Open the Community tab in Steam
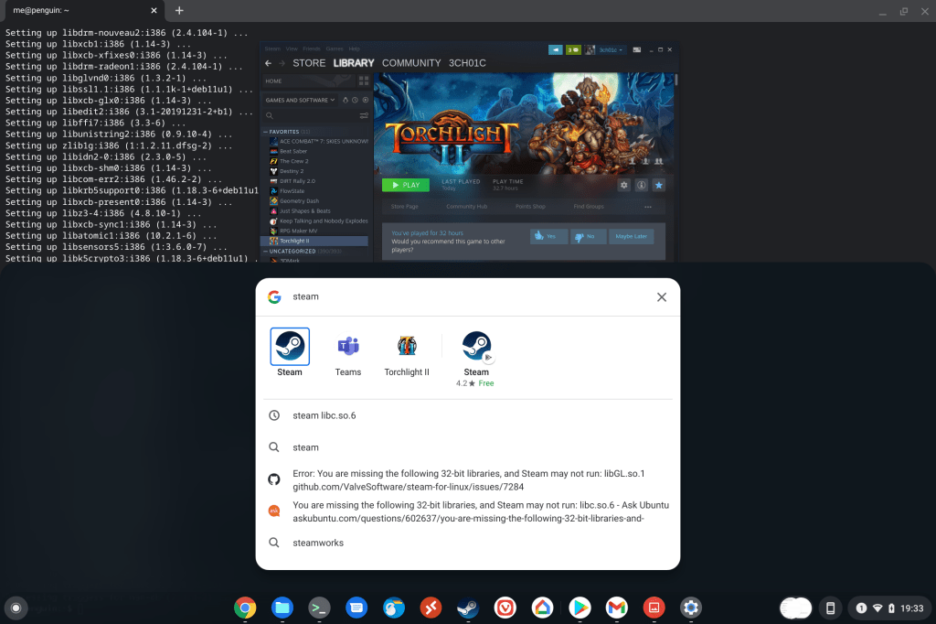Viewport: 936px width, 624px height. point(411,63)
